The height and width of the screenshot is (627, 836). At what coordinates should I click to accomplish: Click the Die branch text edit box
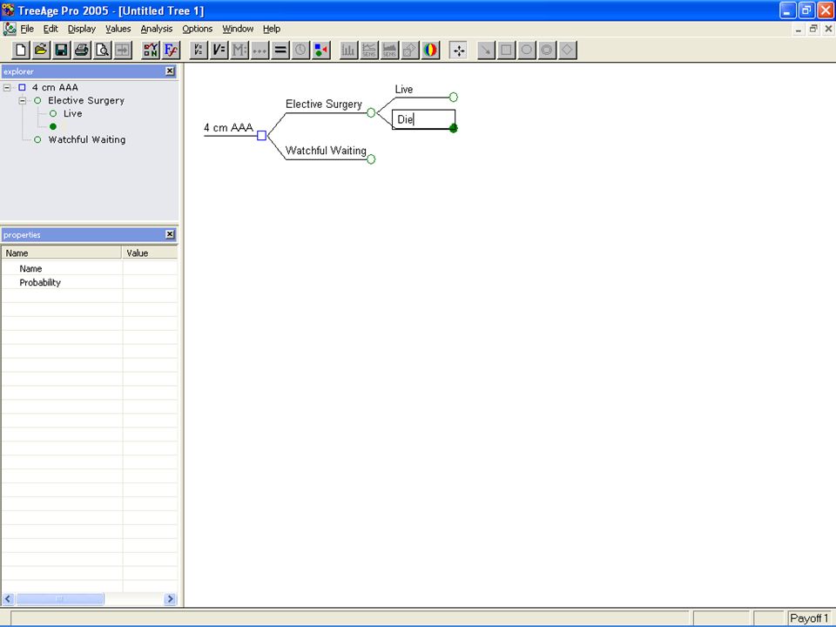click(423, 119)
